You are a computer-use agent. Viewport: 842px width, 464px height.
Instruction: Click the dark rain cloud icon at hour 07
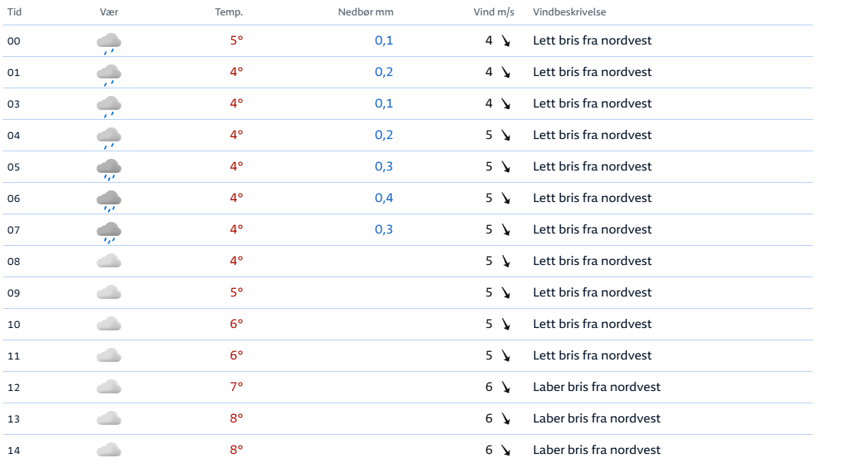tap(108, 231)
